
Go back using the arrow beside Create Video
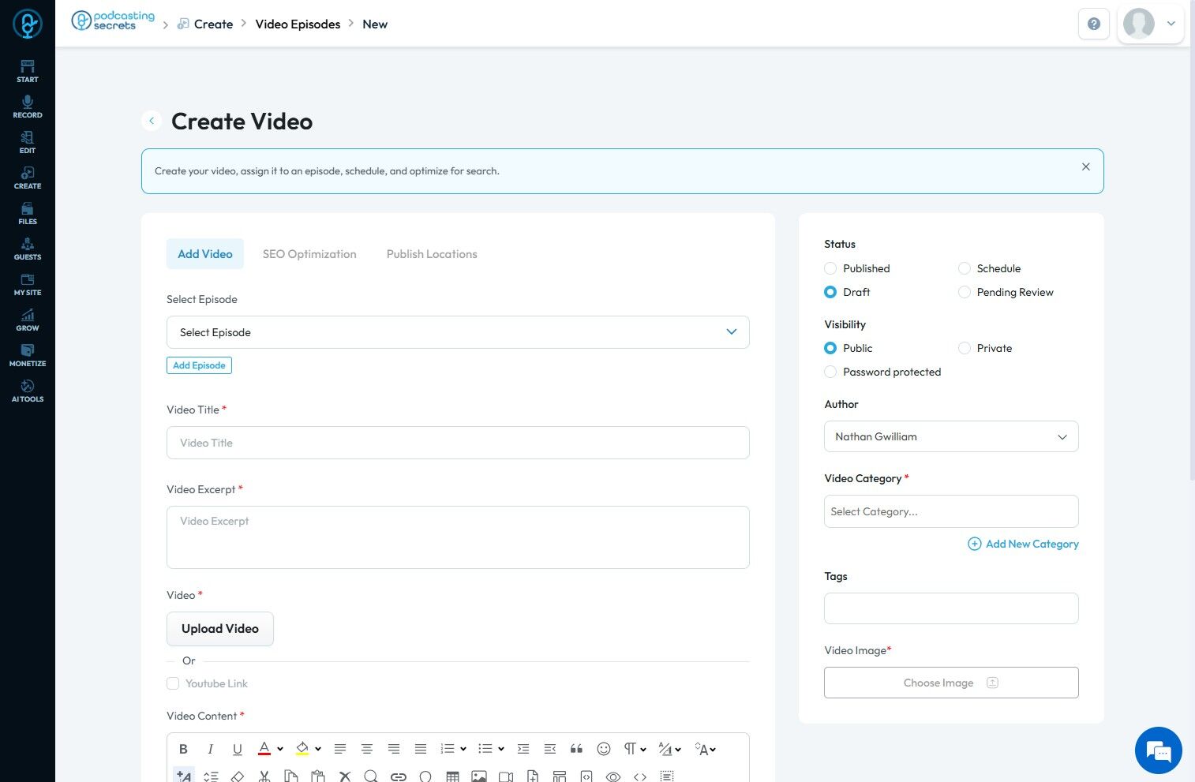tap(152, 121)
